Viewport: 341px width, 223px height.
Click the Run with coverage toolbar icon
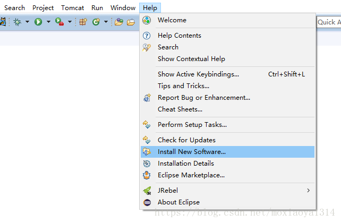(59, 22)
